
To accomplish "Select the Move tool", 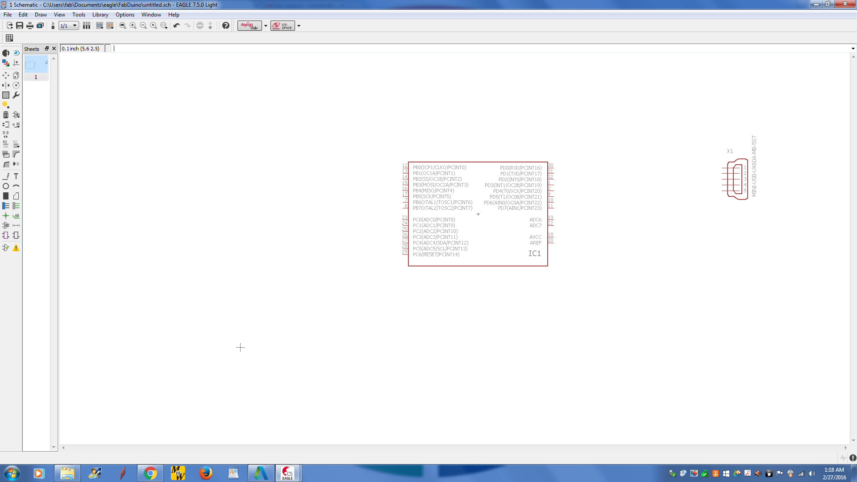I will (x=6, y=75).
